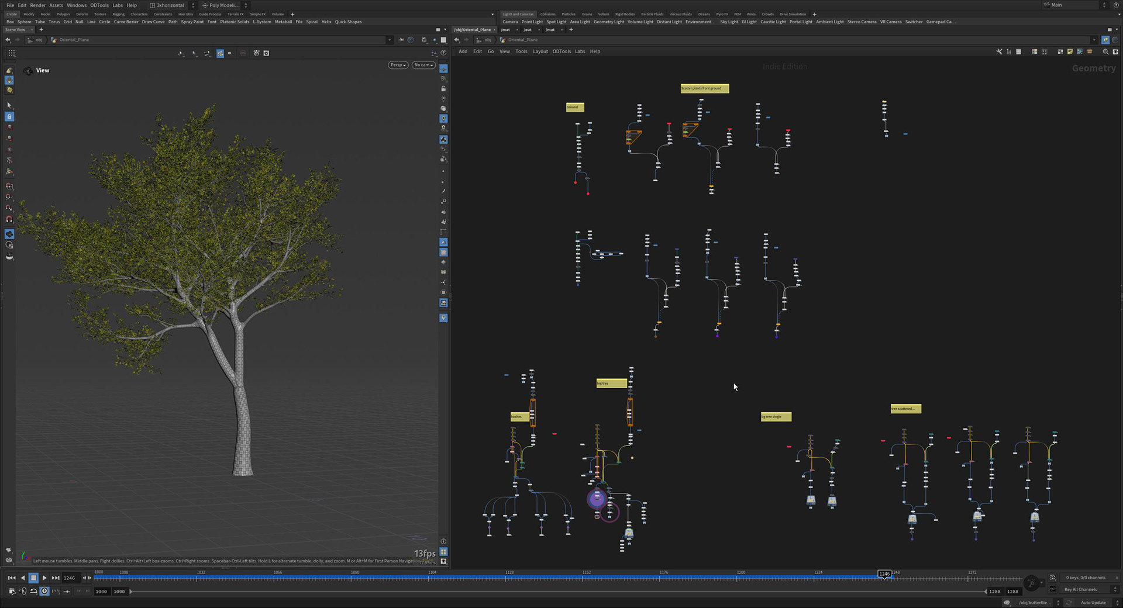1123x608 pixels.
Task: Switch to the Deform shelf tab
Action: [82, 14]
